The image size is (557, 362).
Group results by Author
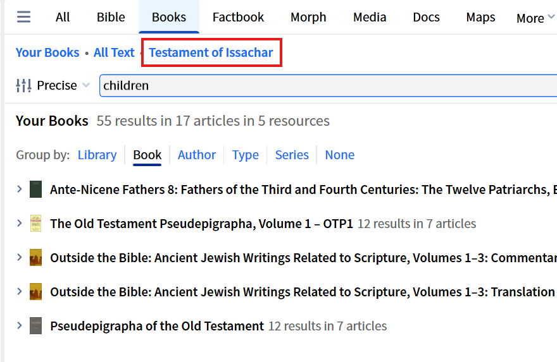click(197, 155)
